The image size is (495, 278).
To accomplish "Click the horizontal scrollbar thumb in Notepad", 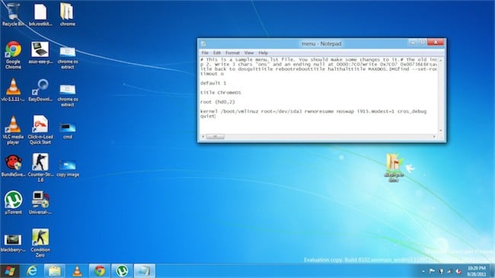I will coord(216,136).
